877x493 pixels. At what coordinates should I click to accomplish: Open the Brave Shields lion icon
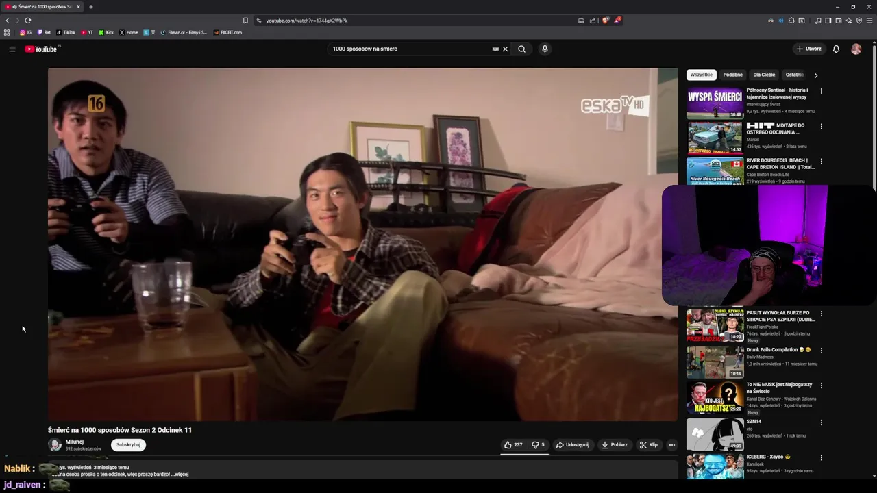pos(605,21)
